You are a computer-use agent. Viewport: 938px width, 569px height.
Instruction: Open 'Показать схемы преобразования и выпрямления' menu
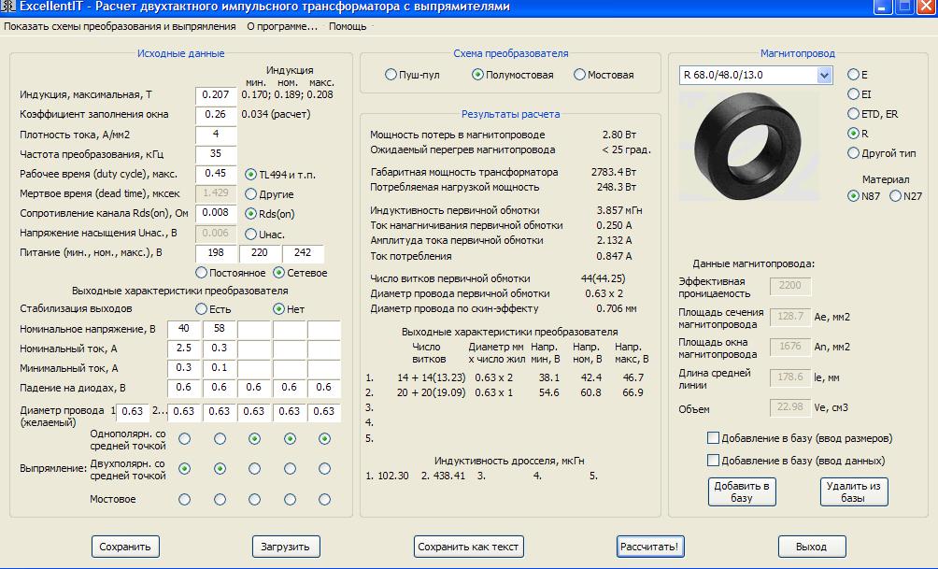tap(120, 26)
